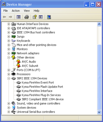Screen dimensions: 103x122
Task: Maximize the Device Manager window
Action: click(92, 4)
